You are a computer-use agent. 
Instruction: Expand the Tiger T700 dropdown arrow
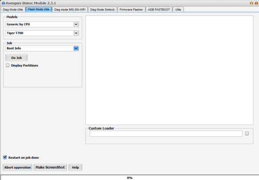[76, 33]
